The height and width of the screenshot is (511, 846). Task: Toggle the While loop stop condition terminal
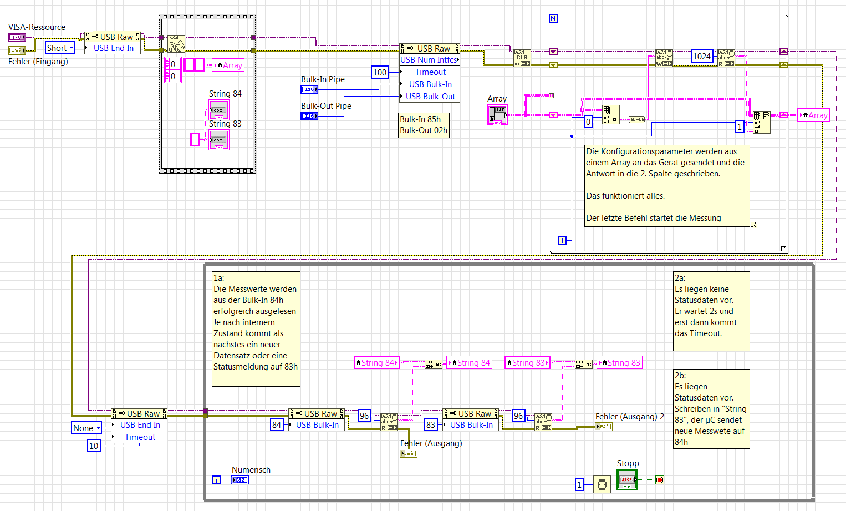coord(660,480)
